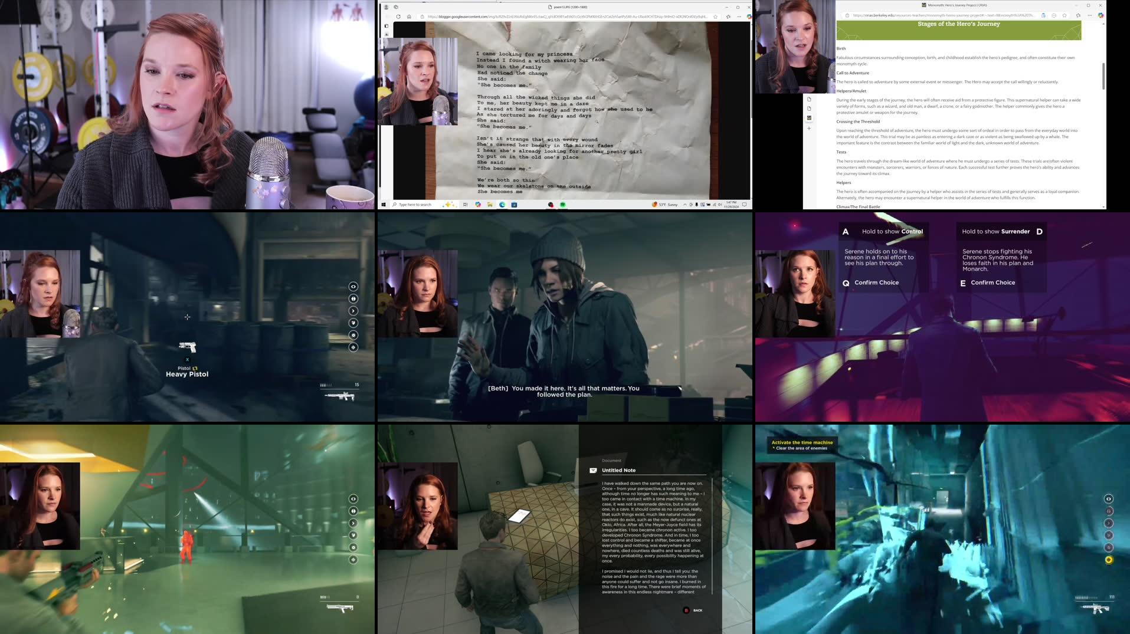
Task: Click the Back button on the Untitled Note
Action: tap(693, 610)
